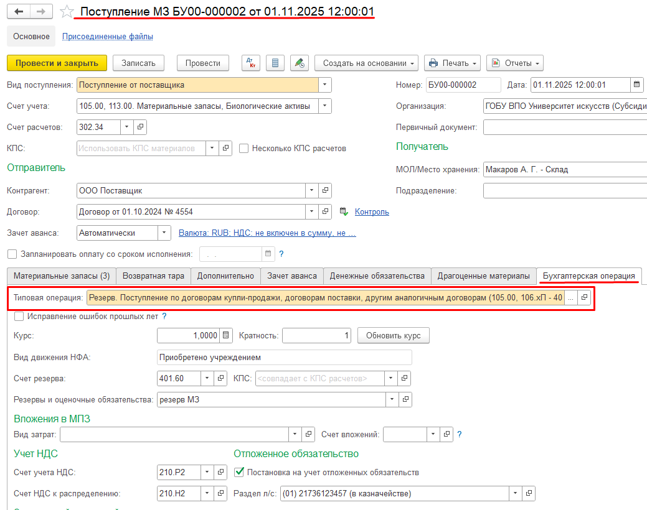Open Присоединенные файлы link
Image resolution: width=647 pixels, height=510 pixels.
click(x=108, y=36)
